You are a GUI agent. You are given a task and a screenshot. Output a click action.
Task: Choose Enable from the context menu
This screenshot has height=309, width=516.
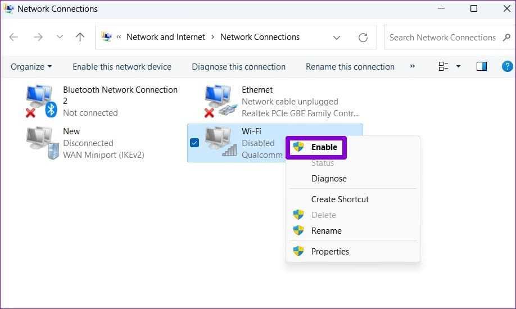point(324,147)
